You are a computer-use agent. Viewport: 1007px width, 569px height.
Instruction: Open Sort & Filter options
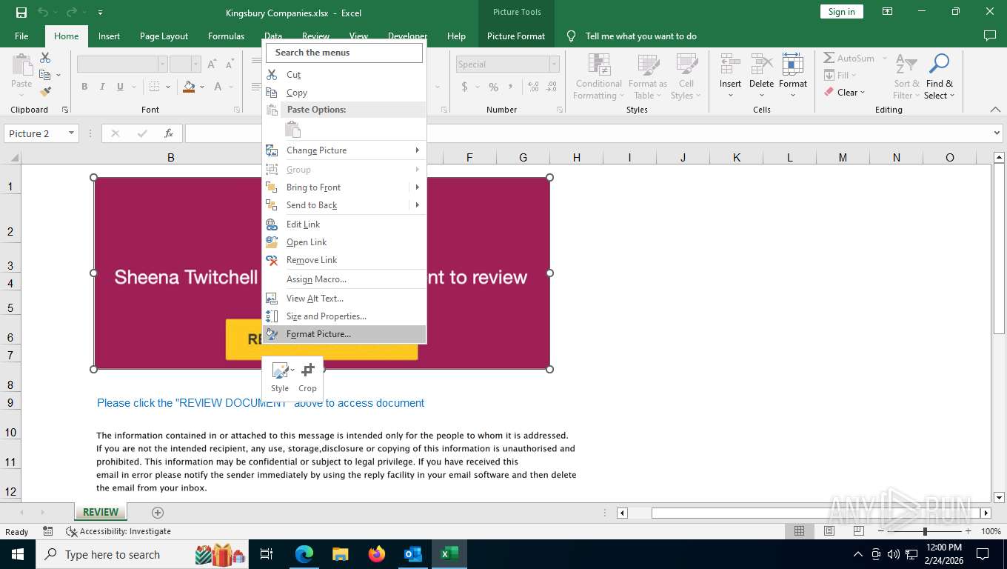tap(906, 76)
